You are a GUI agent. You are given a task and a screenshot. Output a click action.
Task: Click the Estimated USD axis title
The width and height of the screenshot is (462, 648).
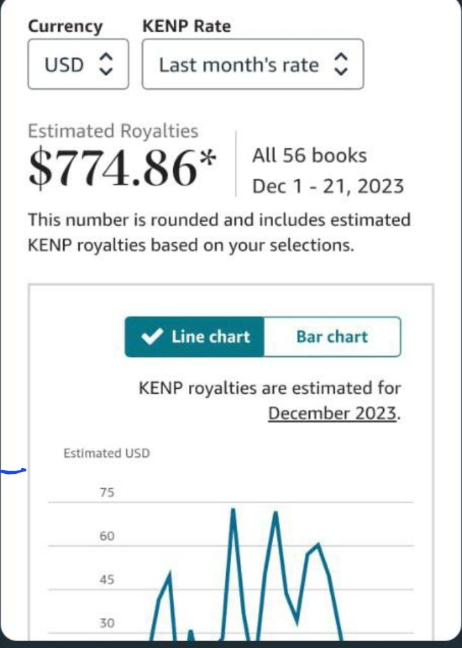pyautogui.click(x=107, y=454)
